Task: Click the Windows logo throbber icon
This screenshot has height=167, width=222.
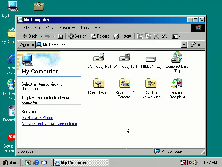Action: pyautogui.click(x=198, y=28)
